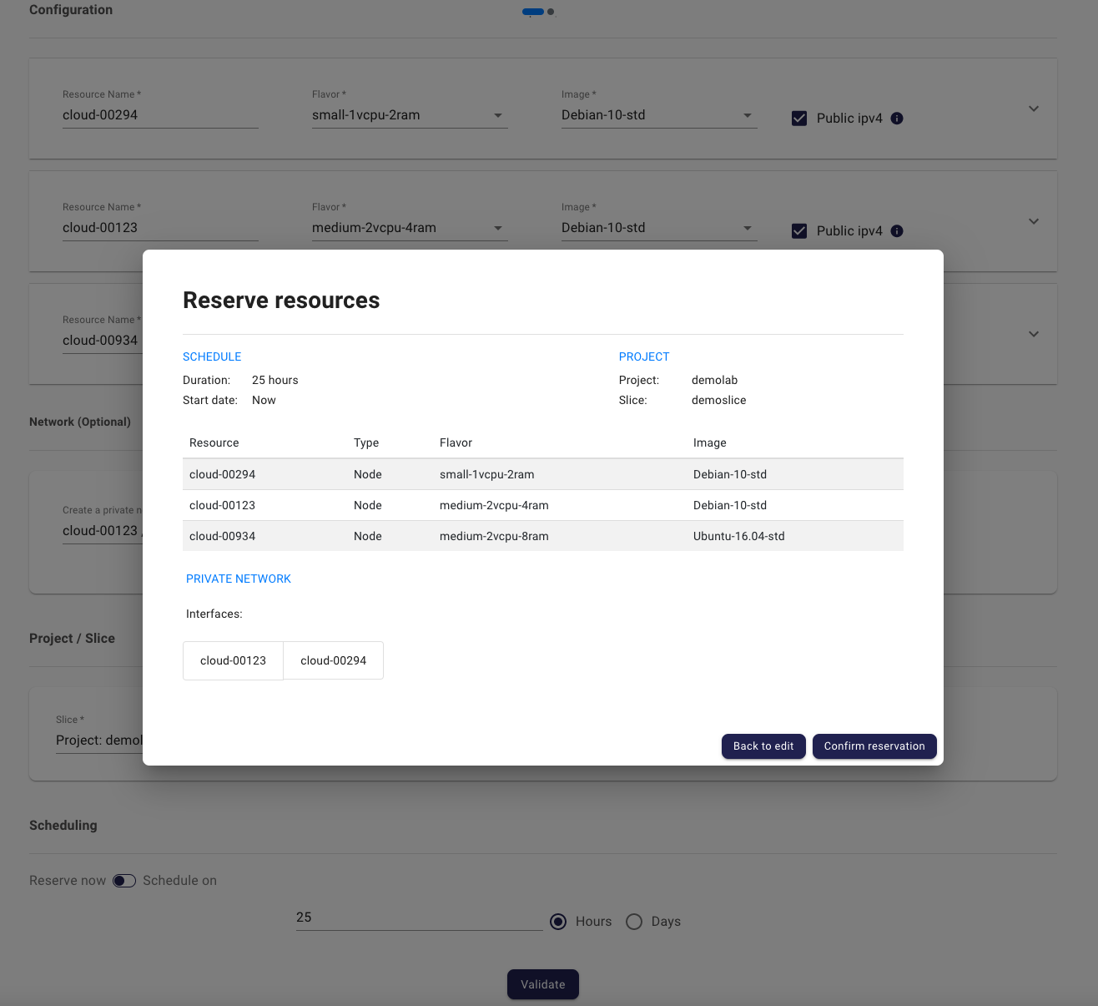
Task: Uncheck Public ipv4 for cloud-00294
Action: point(799,119)
